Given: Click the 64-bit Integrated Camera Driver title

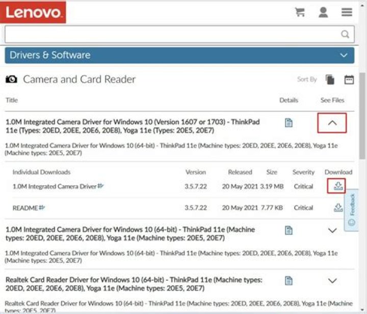Looking at the screenshot, I should tap(130, 234).
